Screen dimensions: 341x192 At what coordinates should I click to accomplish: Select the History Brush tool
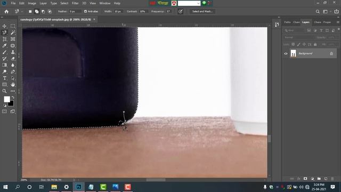coord(4,59)
